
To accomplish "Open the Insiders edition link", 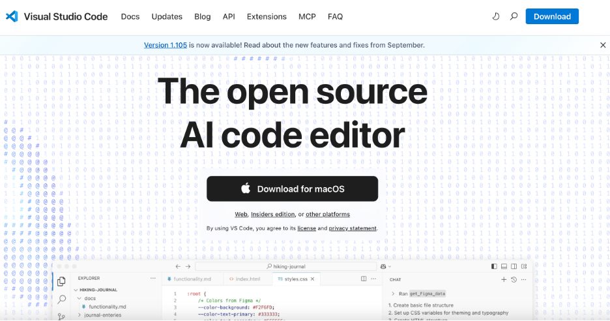I will point(272,214).
